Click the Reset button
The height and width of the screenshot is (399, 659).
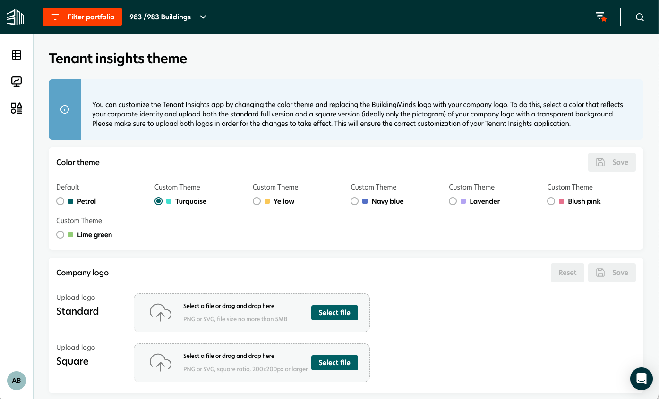coord(567,273)
